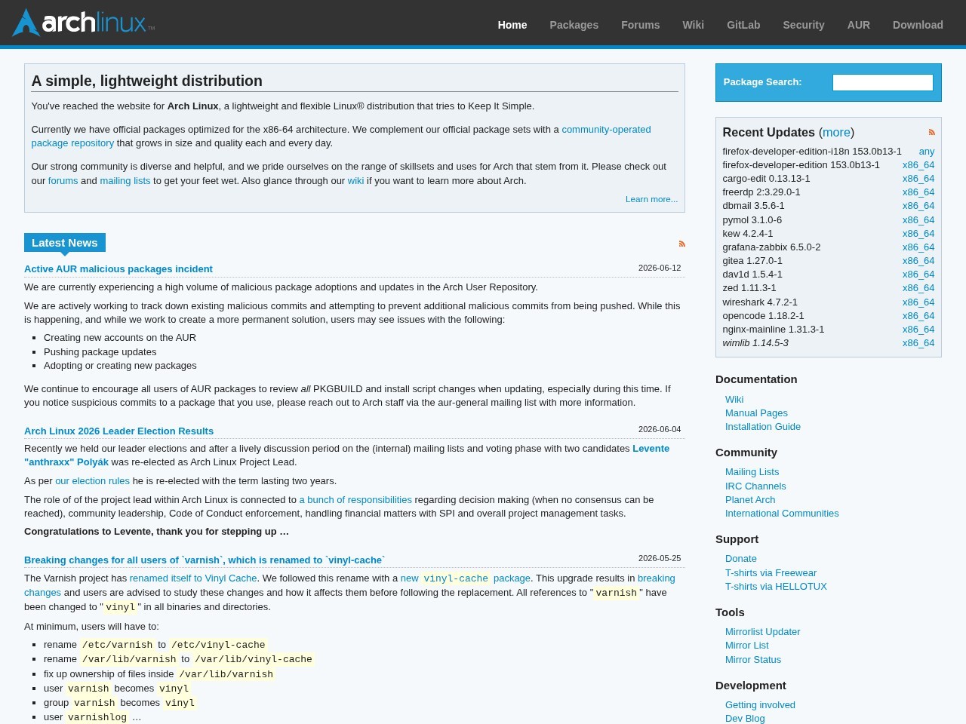Screen dimensions: 966x724
Task: Open the AUR menu item
Action: click(858, 25)
